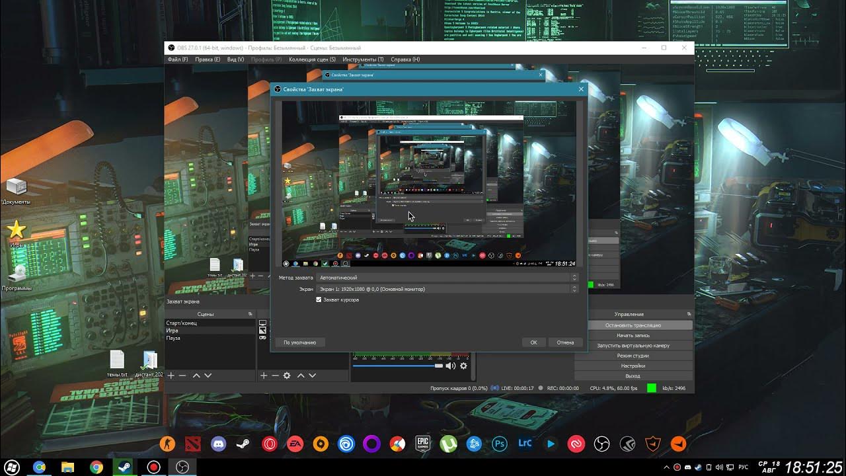Click the taskbar clock showing 18:51:25
The image size is (846, 476).
pyautogui.click(x=814, y=467)
